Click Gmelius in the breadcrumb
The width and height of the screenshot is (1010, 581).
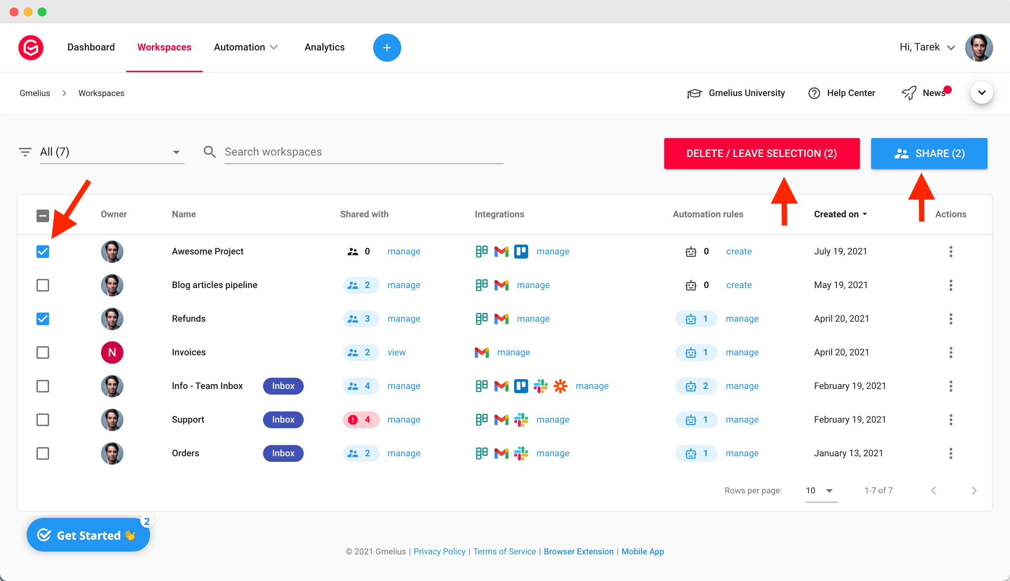pyautogui.click(x=35, y=93)
